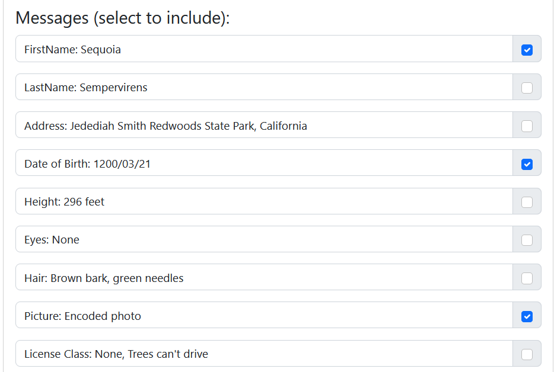Focus the LastName: Sempervirens field

point(264,88)
